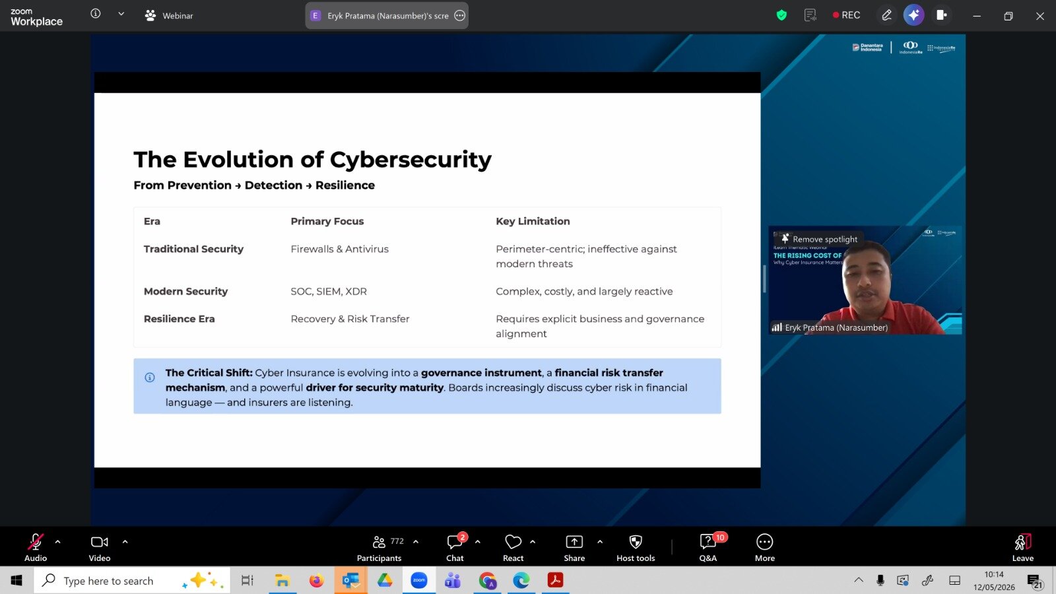Image resolution: width=1056 pixels, height=594 pixels.
Task: Expand Zoom Workplace dropdown chevron
Action: tap(121, 14)
